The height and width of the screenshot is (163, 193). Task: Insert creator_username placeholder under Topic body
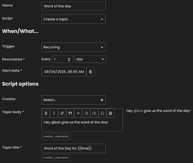56,136
